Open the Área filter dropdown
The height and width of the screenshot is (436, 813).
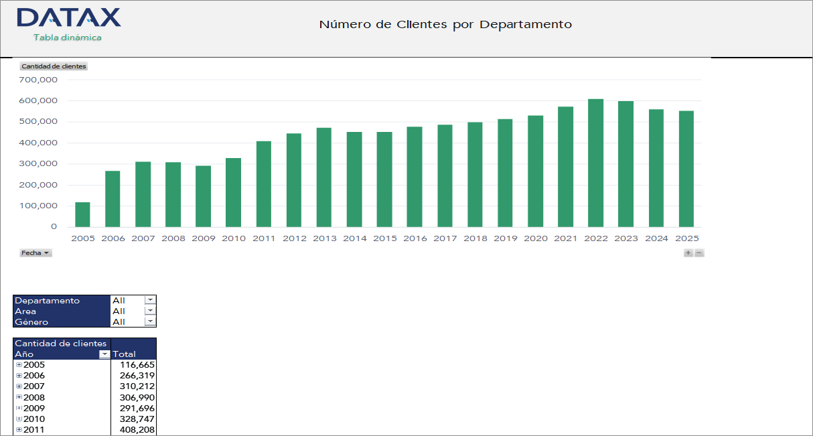(149, 311)
